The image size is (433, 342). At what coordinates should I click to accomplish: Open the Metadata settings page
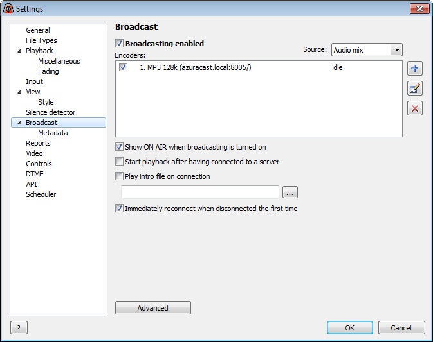pos(53,133)
